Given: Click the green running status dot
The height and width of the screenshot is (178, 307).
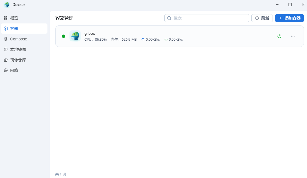Looking at the screenshot, I should pyautogui.click(x=64, y=36).
